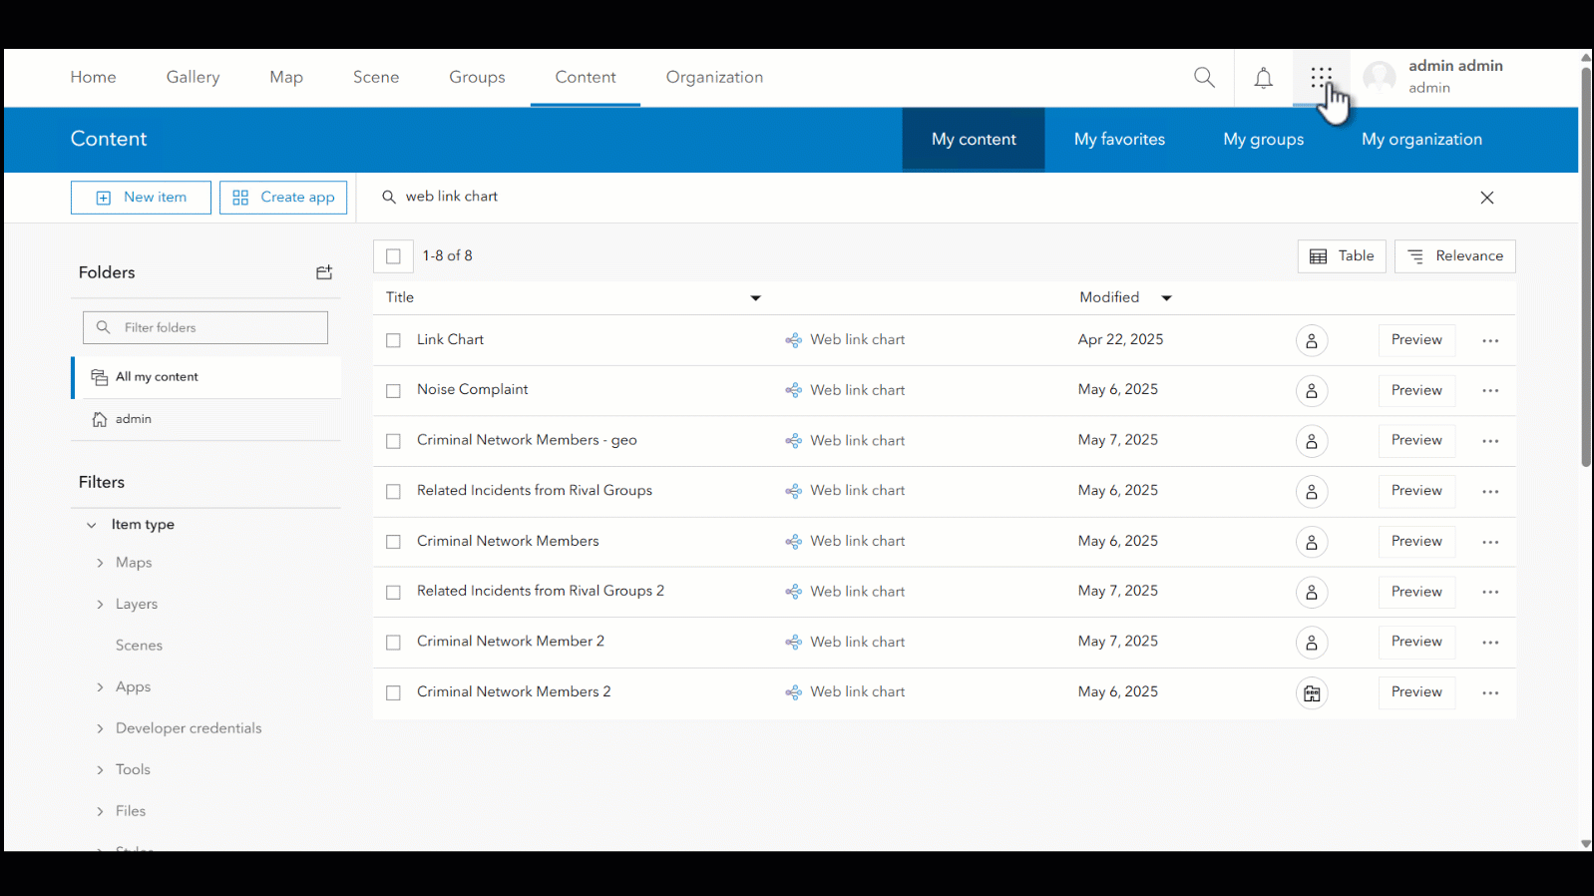Open the Scene navigation item
Screen dimensions: 1594x896
pos(376,77)
